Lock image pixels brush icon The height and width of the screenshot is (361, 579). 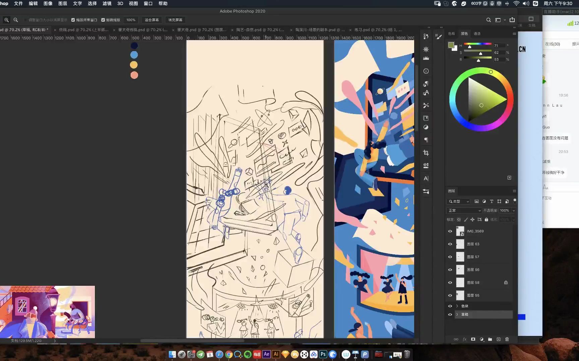[x=466, y=220]
